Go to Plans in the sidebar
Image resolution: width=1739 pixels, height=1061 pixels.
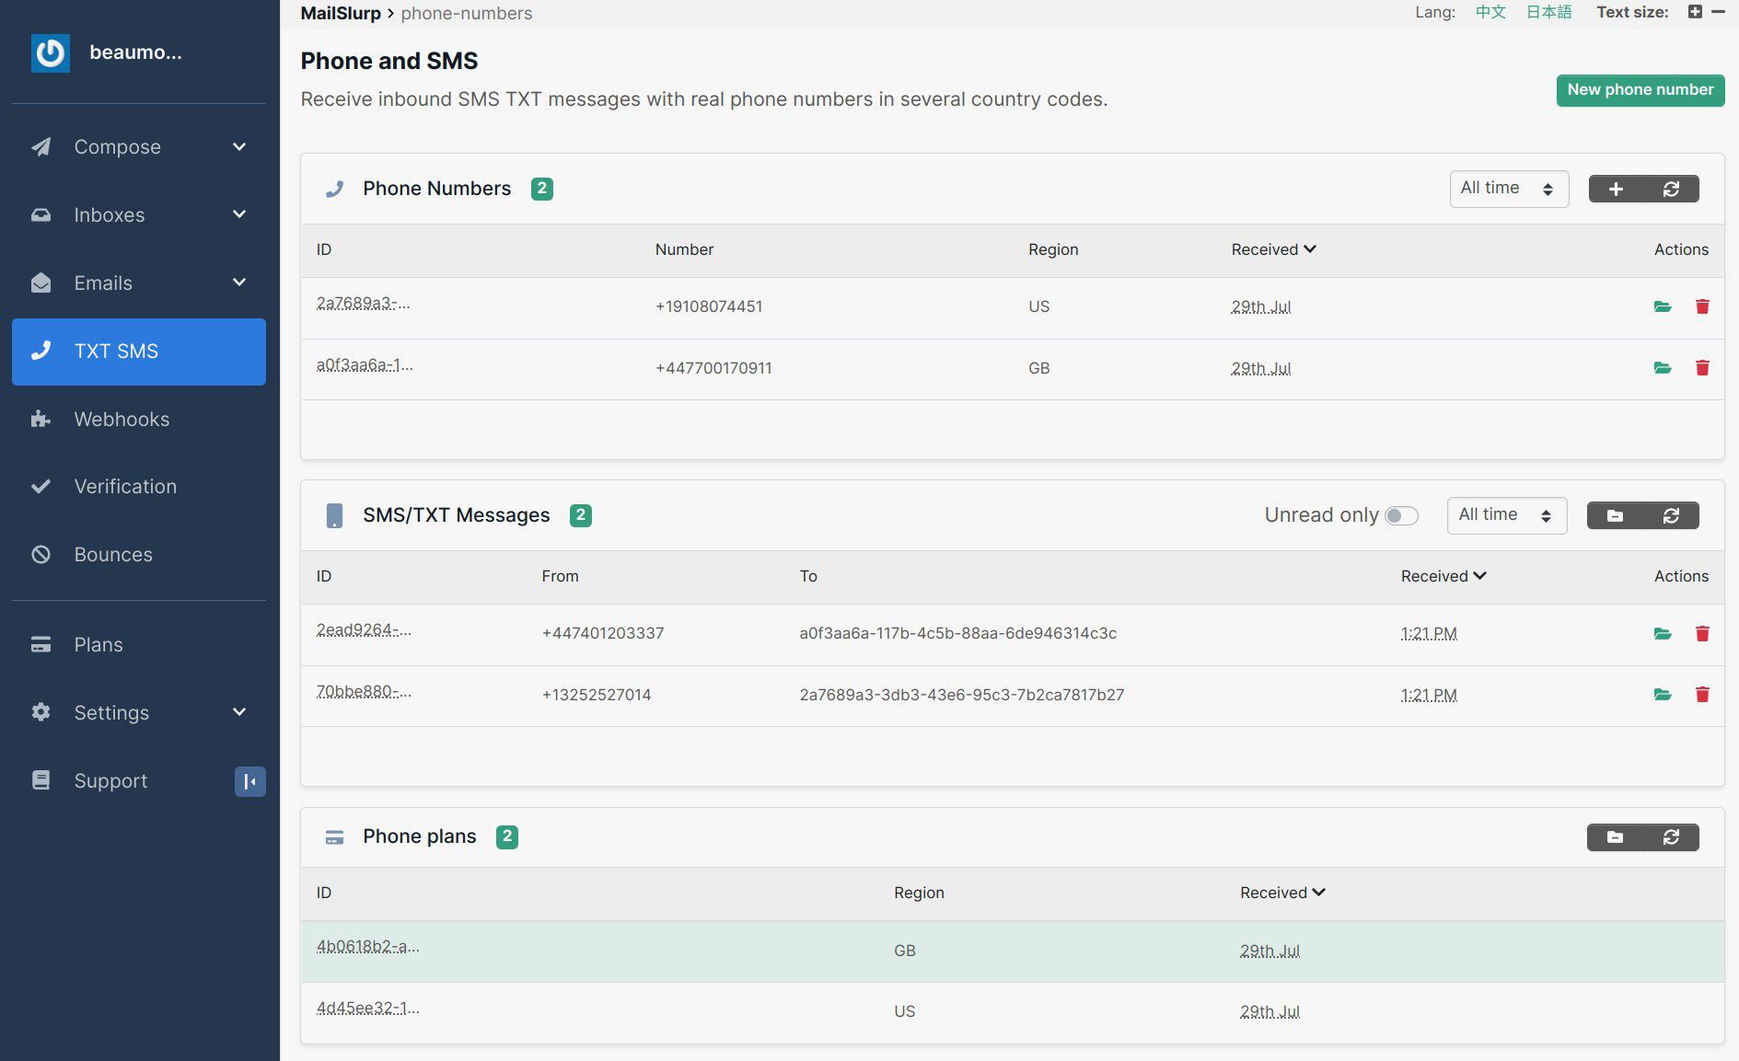coord(99,644)
